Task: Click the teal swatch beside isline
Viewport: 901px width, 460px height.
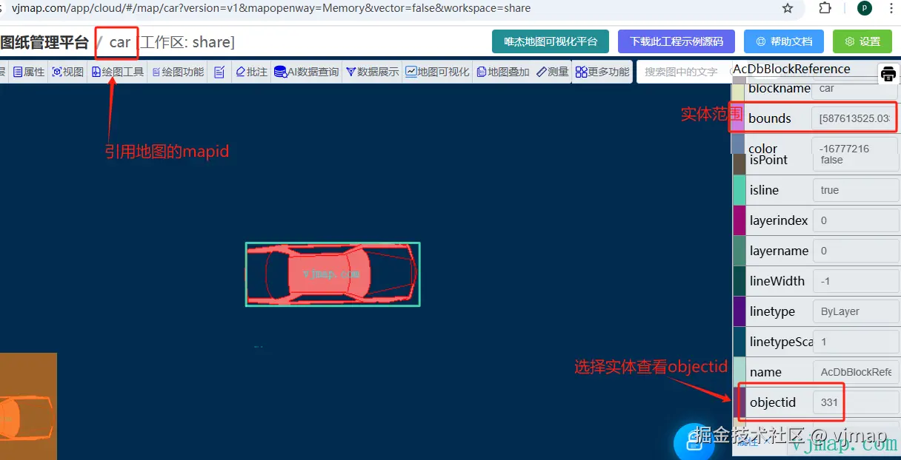Action: 739,190
